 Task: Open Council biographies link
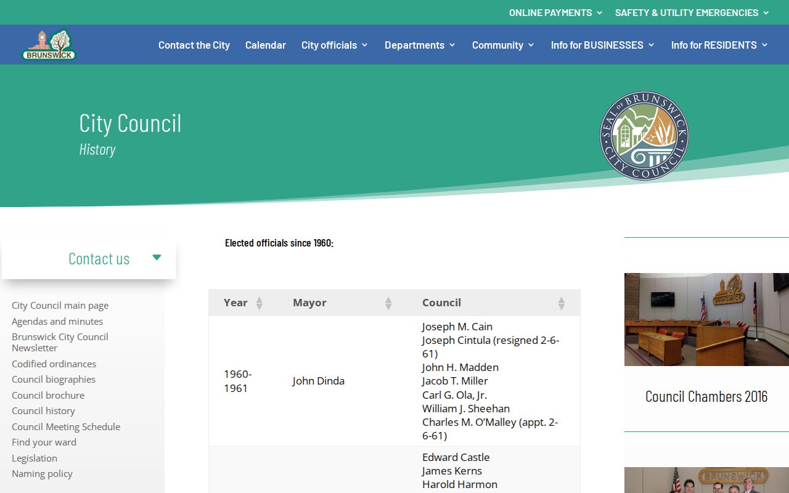click(54, 379)
